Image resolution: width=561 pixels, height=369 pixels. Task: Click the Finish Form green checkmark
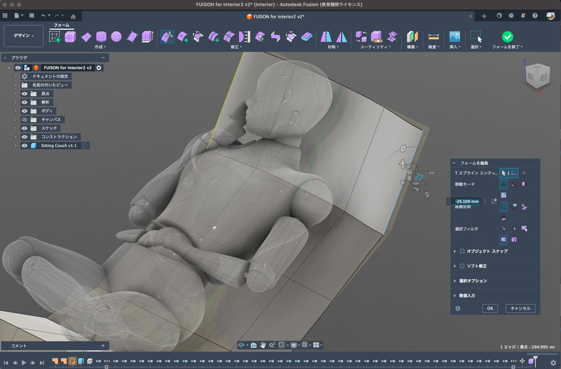(x=507, y=37)
